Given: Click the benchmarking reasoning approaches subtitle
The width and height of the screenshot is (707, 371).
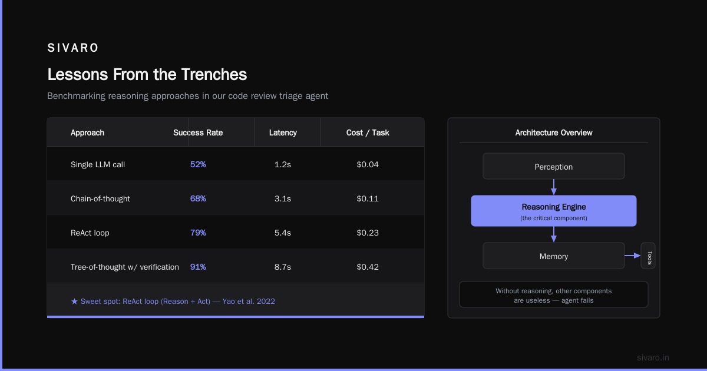Looking at the screenshot, I should 187,96.
